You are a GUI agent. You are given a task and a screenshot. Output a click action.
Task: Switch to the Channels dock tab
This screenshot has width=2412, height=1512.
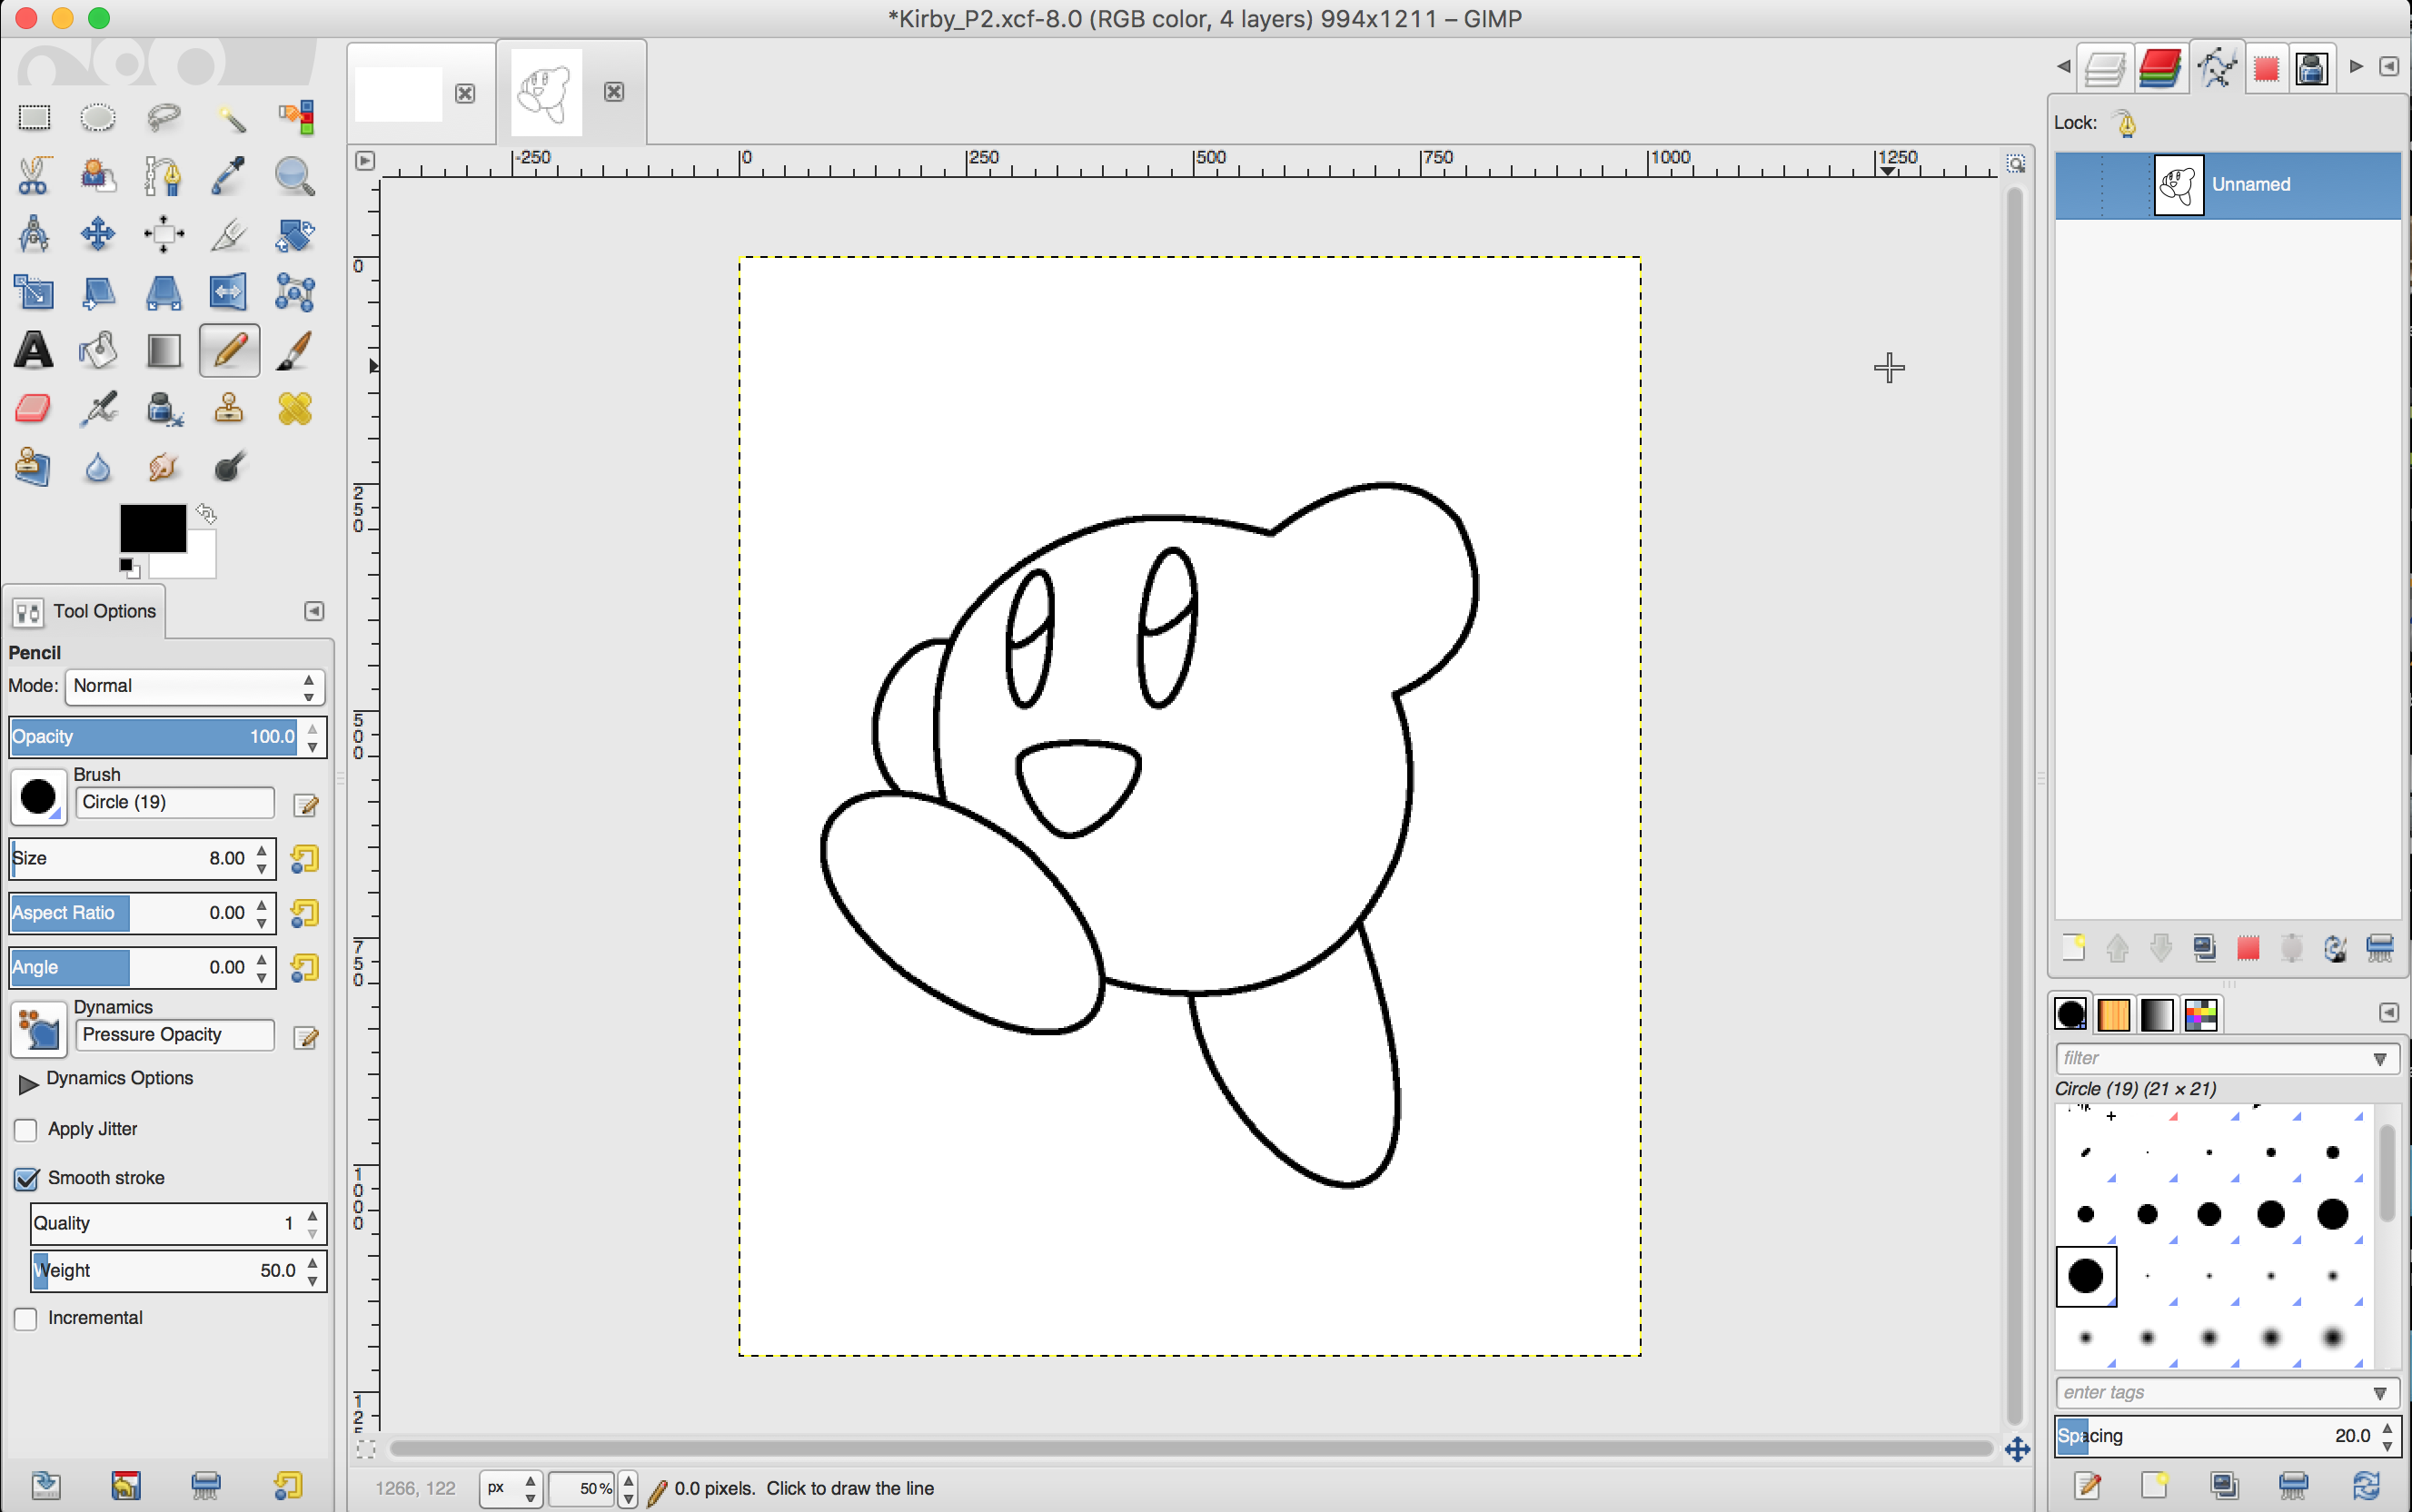pos(2159,68)
